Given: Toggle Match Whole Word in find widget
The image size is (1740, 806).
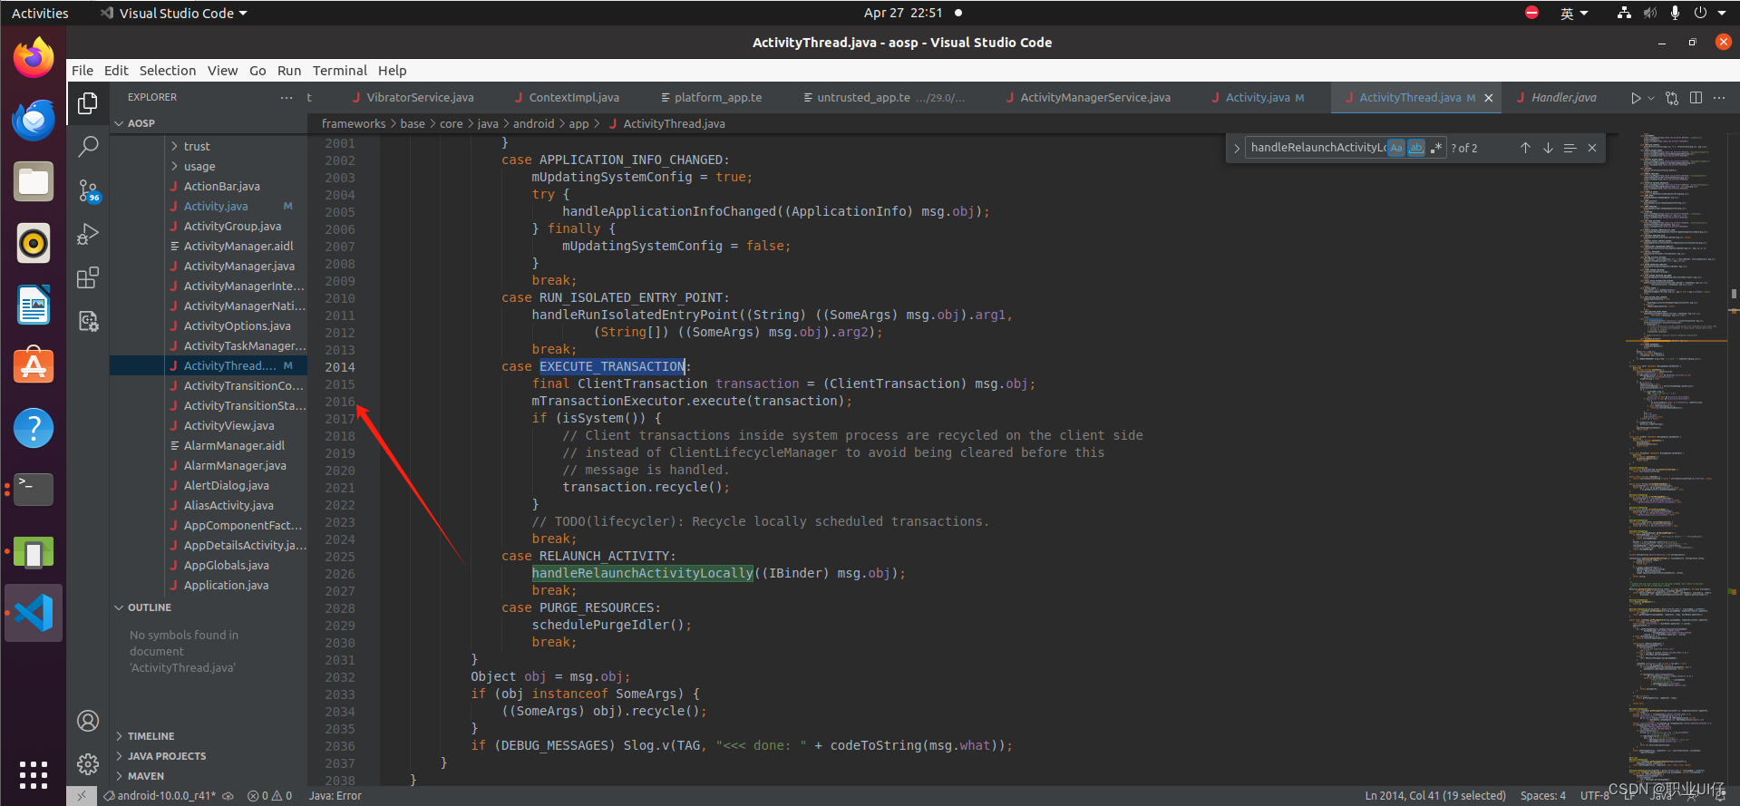Looking at the screenshot, I should click(x=1415, y=148).
